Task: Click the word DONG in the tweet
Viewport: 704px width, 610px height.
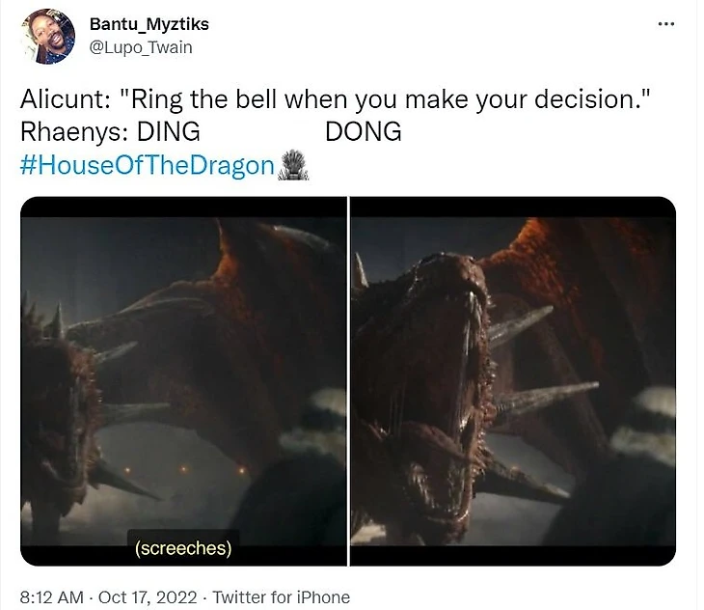Action: tap(363, 132)
